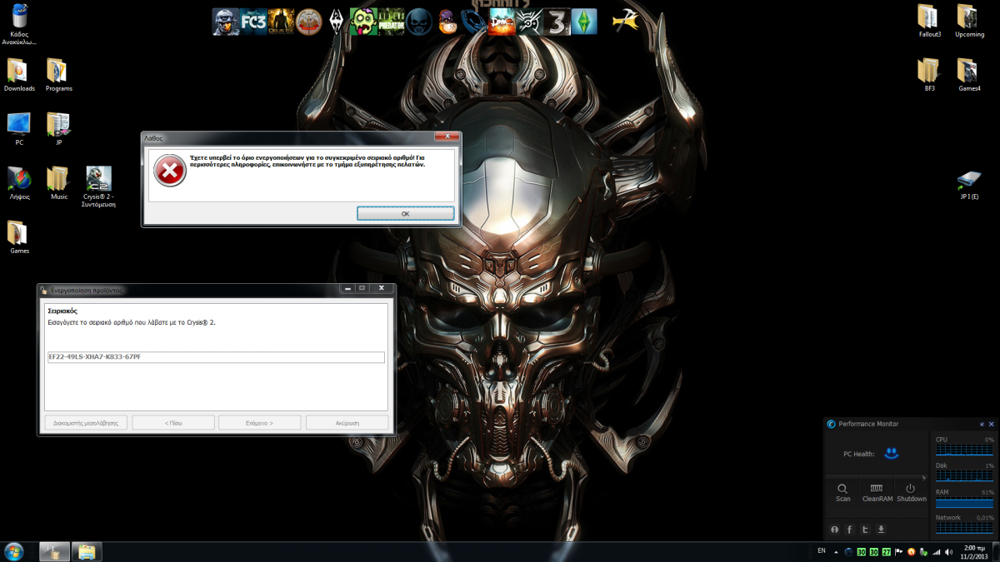
Task: Launch Skyrim from the dock
Action: [336, 22]
